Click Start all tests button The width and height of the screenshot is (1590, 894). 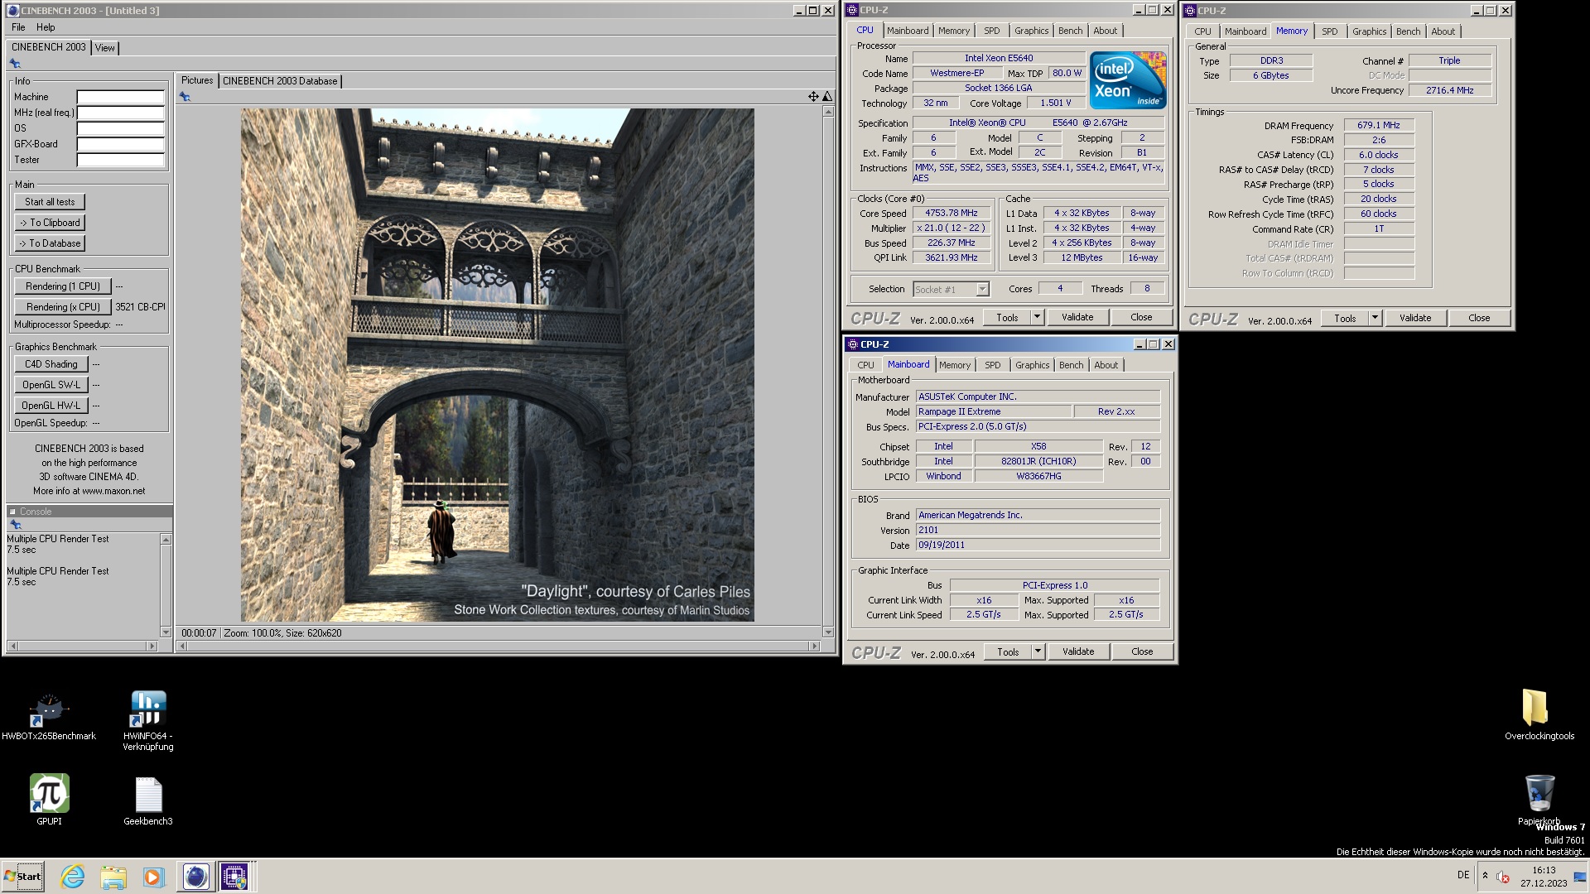[x=50, y=202]
